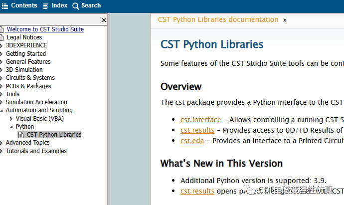
Task: Click the What's New in This Version heading
Action: (x=221, y=163)
